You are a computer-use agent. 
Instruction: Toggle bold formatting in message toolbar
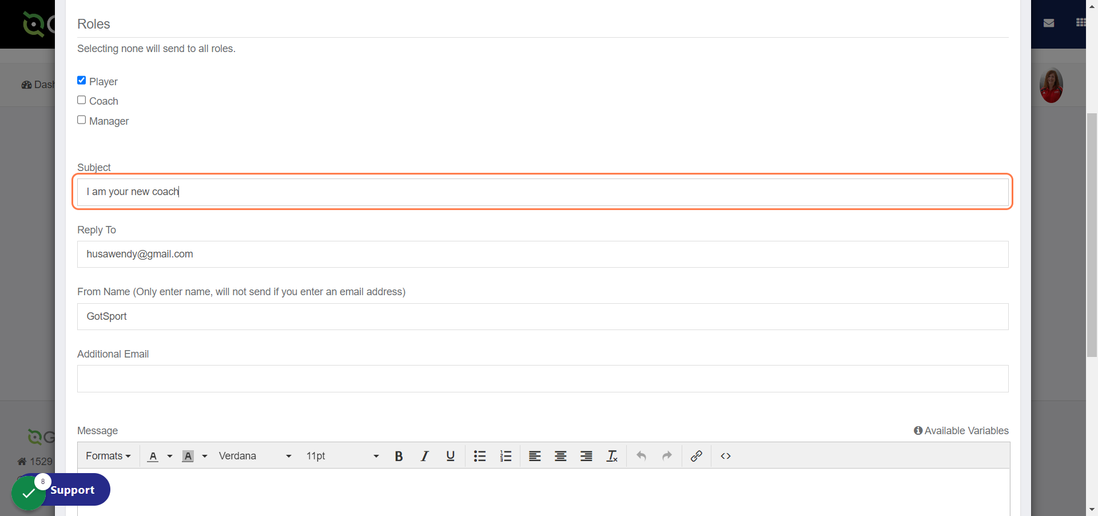[399, 456]
